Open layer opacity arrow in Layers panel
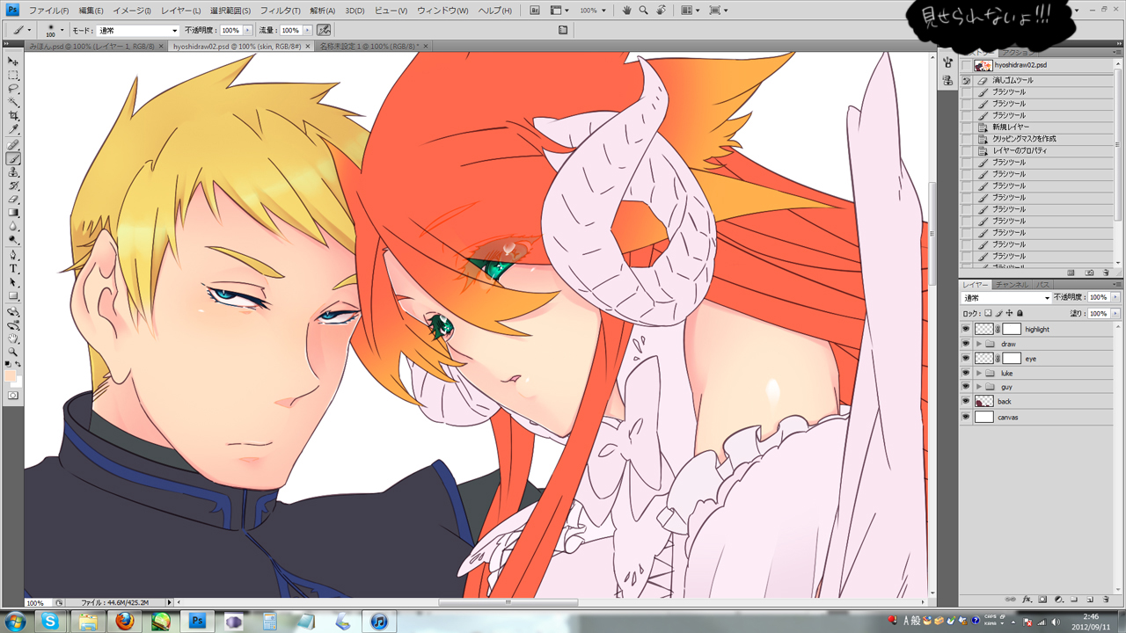This screenshot has width=1126, height=633. (x=1116, y=298)
